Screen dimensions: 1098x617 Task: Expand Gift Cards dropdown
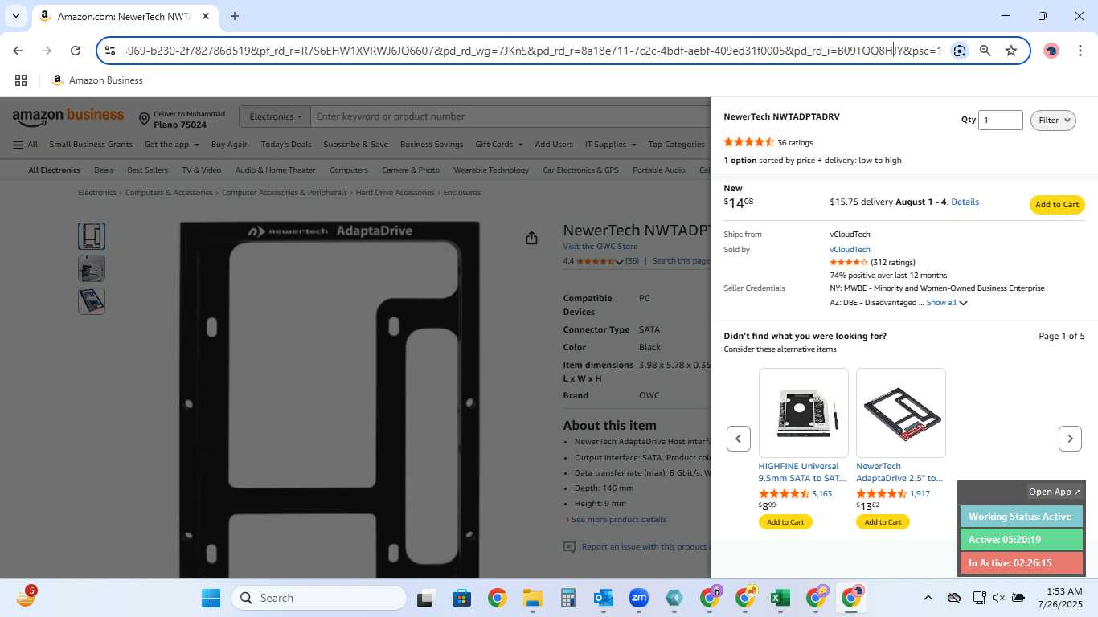click(499, 145)
